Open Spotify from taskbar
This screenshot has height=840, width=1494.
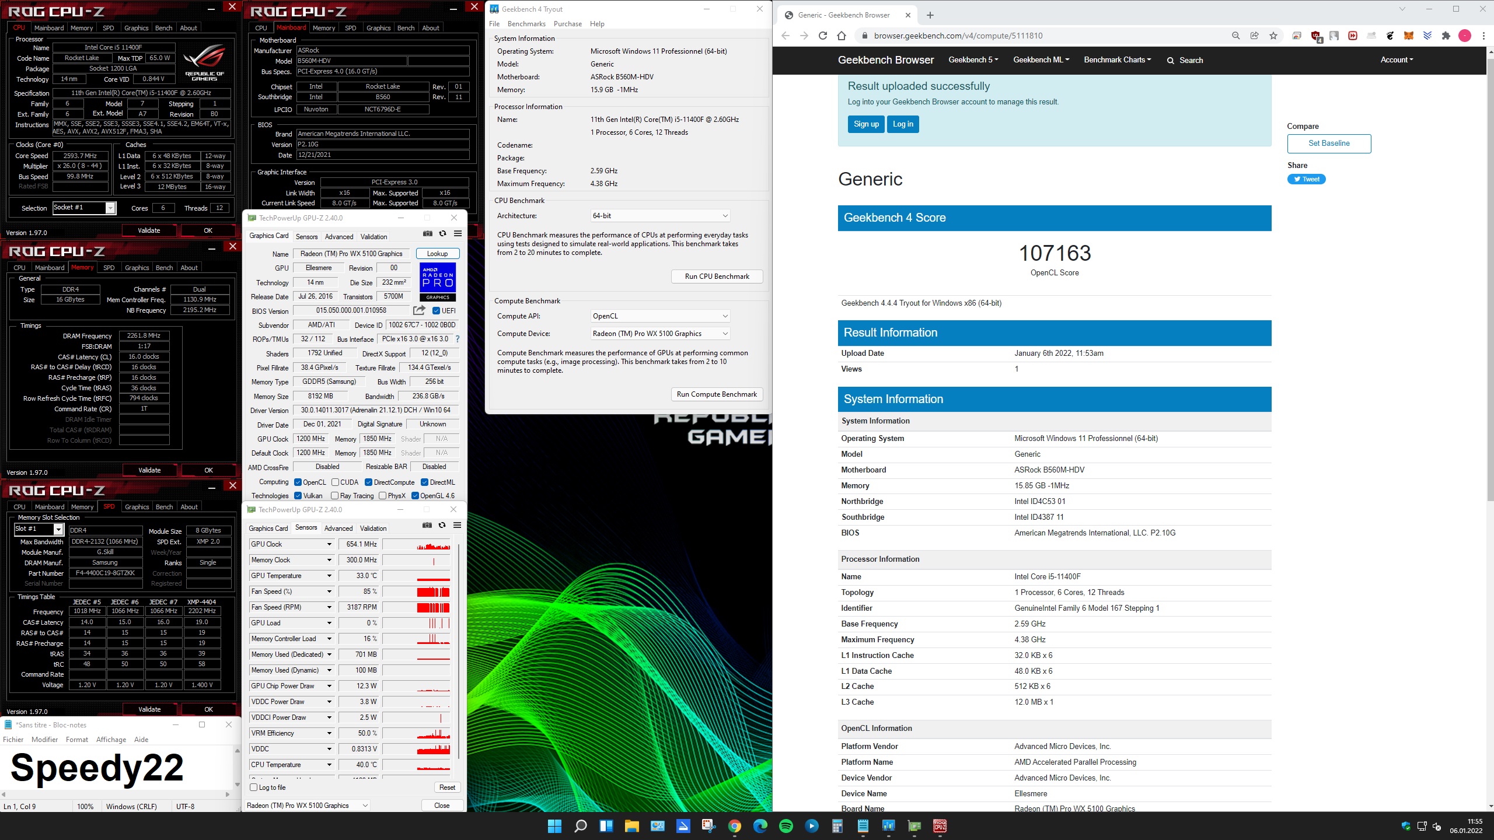[786, 826]
